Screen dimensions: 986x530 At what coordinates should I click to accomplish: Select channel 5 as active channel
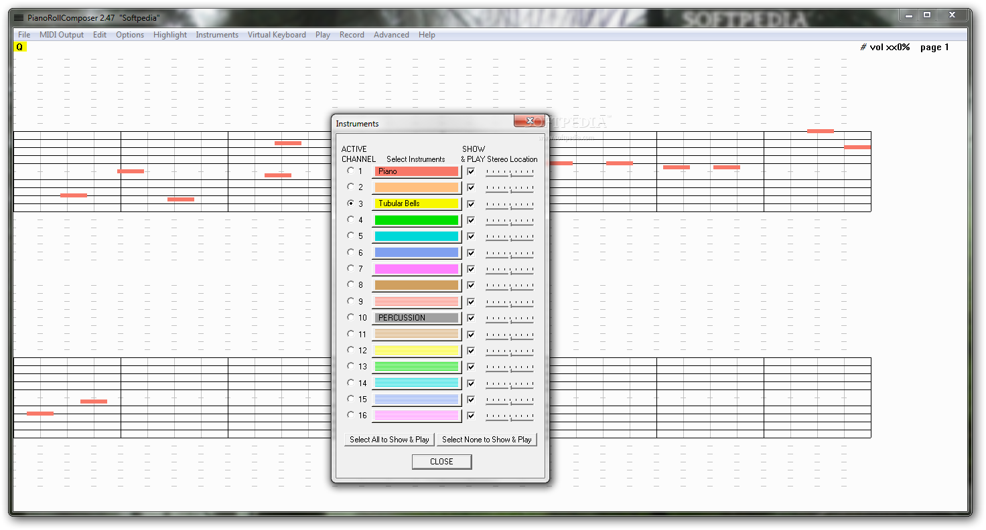coord(350,236)
